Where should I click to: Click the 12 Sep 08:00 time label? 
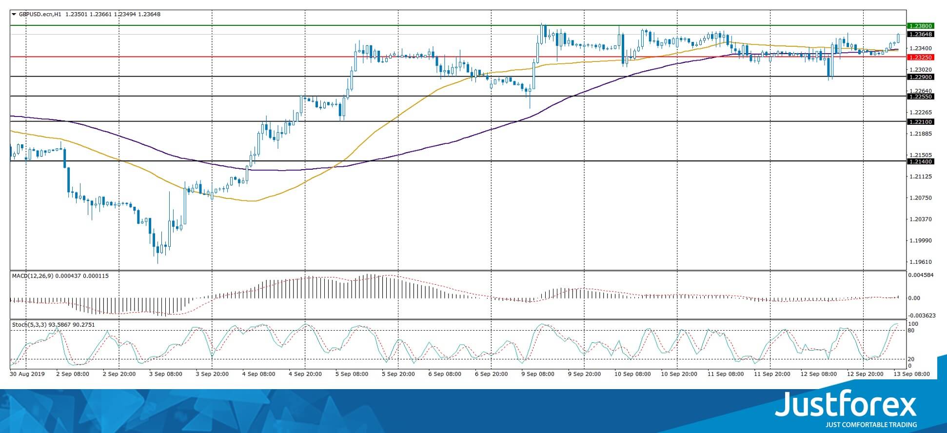818,374
